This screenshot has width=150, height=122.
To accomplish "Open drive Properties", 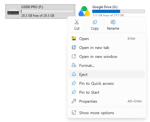I will tap(107, 101).
